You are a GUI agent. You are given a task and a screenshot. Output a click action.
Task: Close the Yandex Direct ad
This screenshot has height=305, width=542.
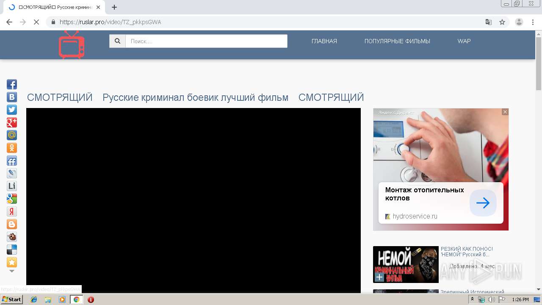tap(505, 112)
